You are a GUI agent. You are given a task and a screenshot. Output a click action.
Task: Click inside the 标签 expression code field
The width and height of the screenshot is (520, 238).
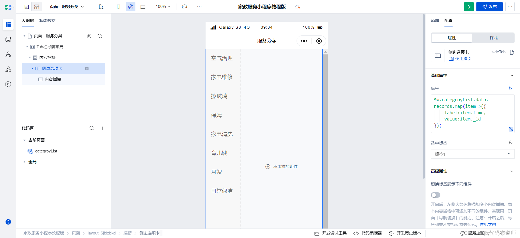point(473,113)
